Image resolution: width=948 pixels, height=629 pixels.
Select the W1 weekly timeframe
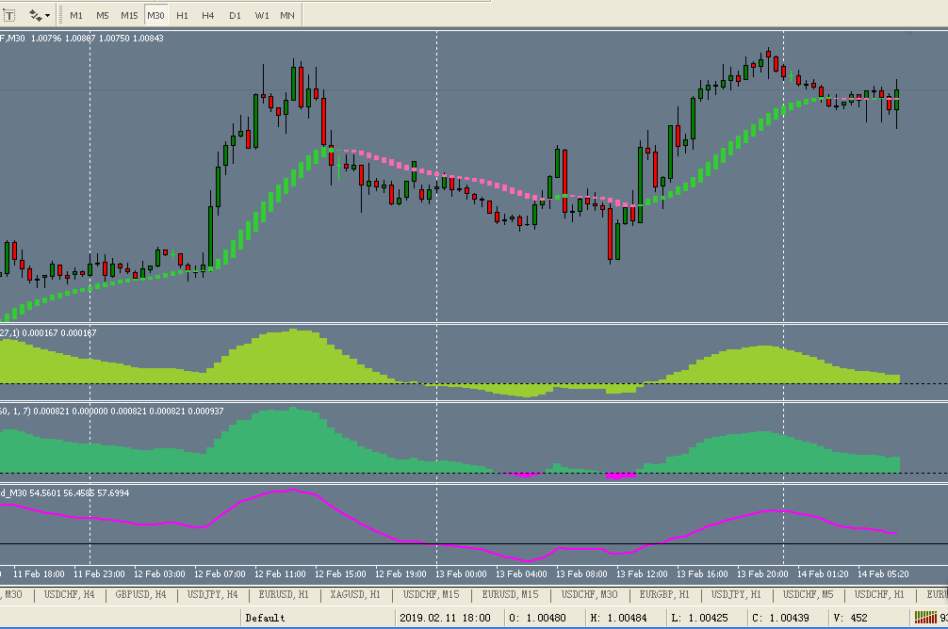261,16
